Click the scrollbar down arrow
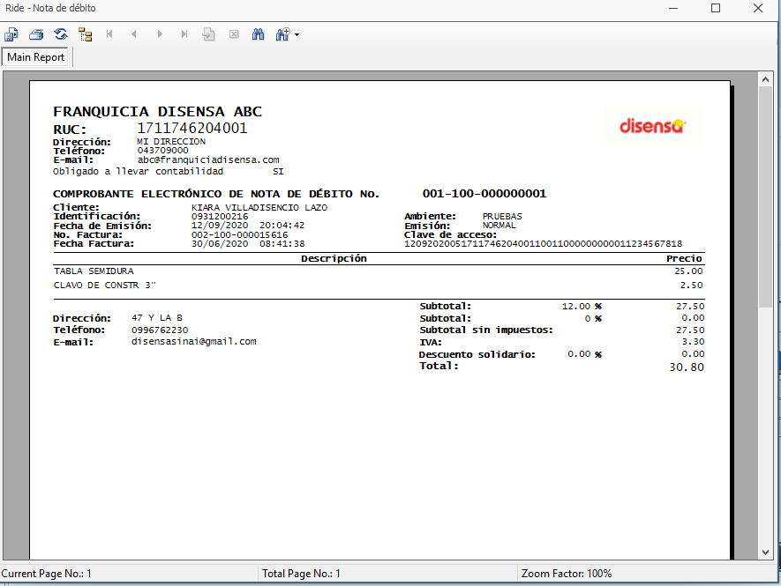The height and width of the screenshot is (586, 781). point(765,552)
